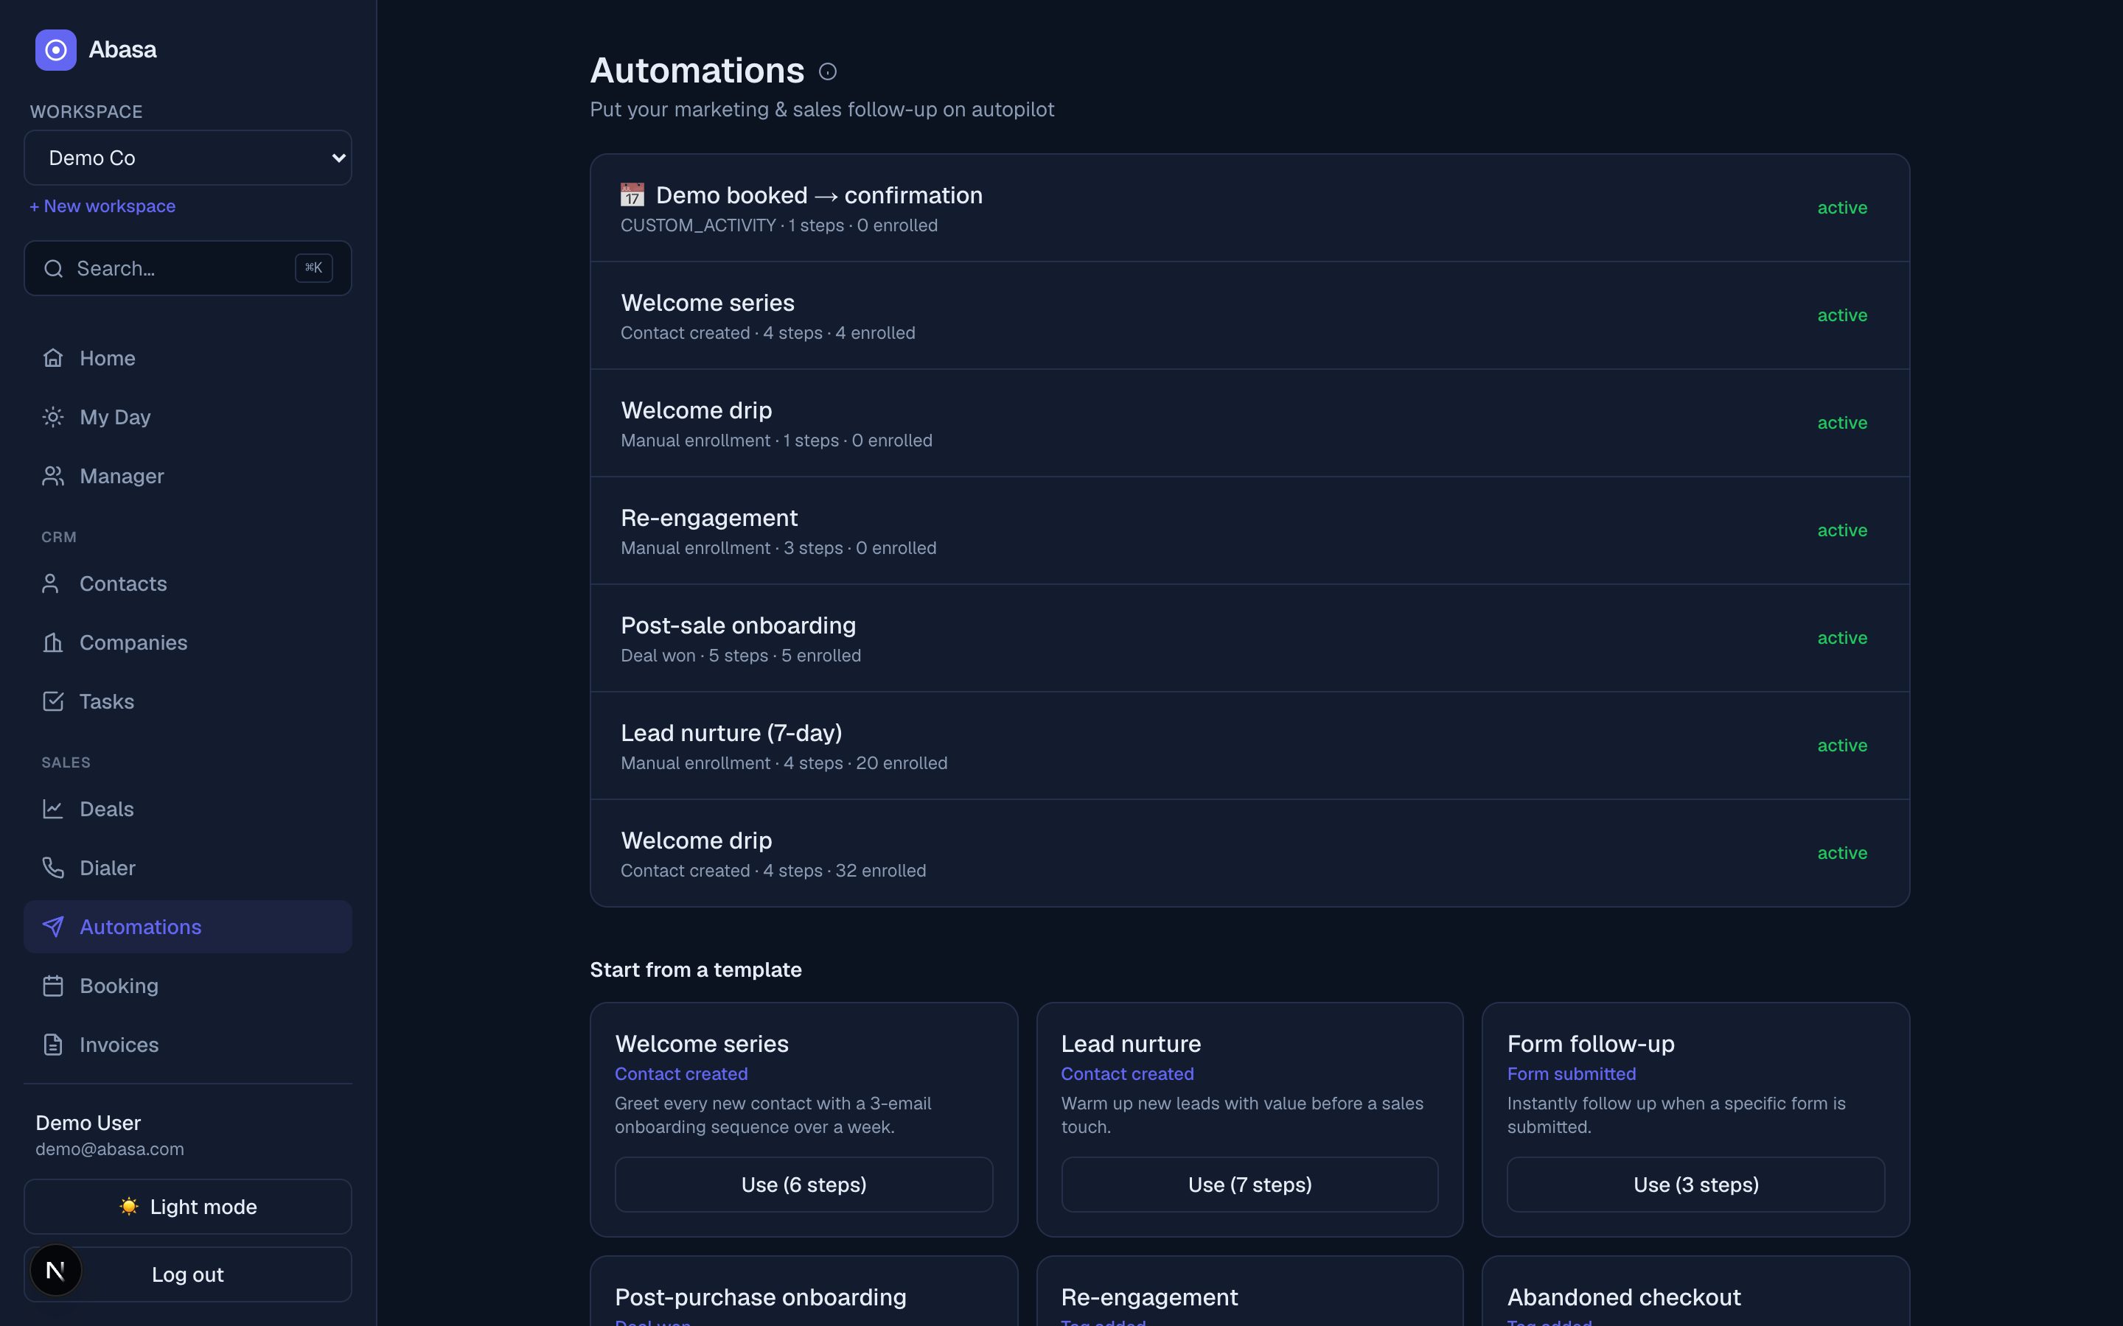Click active status on Post-sale onboarding row
Viewport: 2123px width, 1326px height.
[1841, 639]
